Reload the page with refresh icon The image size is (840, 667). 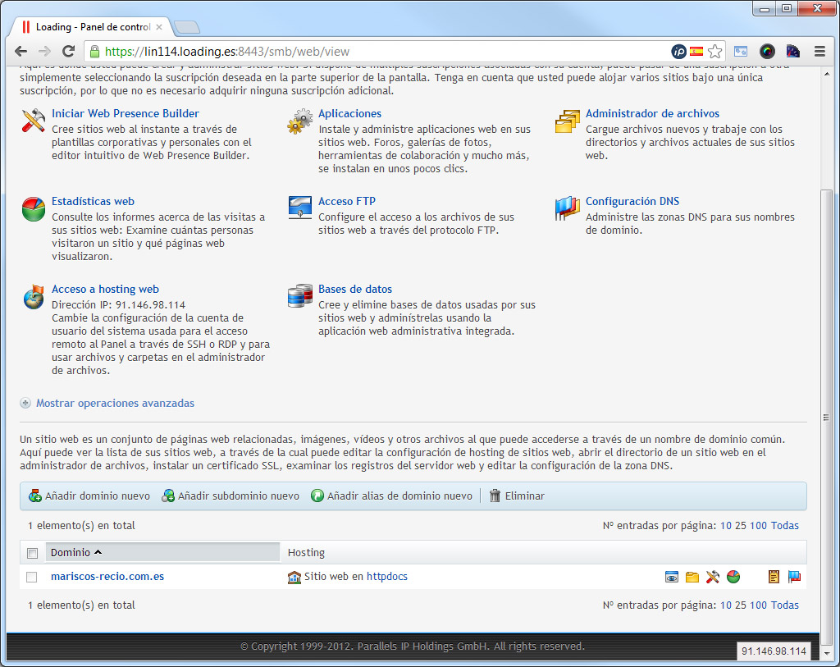point(69,52)
